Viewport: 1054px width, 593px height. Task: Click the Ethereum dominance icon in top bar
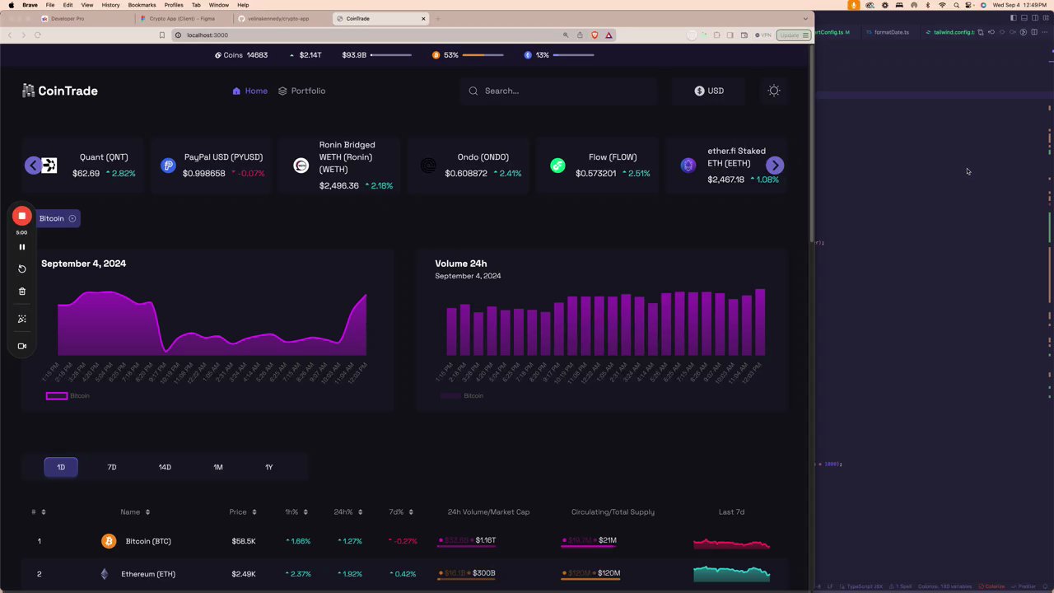tap(528, 55)
